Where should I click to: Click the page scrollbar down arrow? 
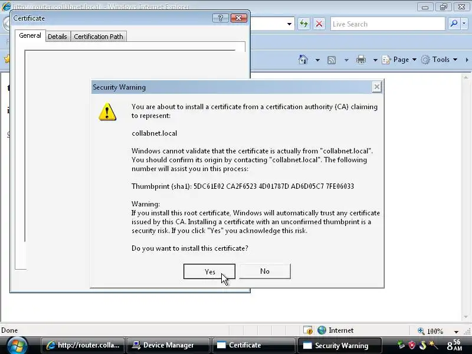click(466, 317)
